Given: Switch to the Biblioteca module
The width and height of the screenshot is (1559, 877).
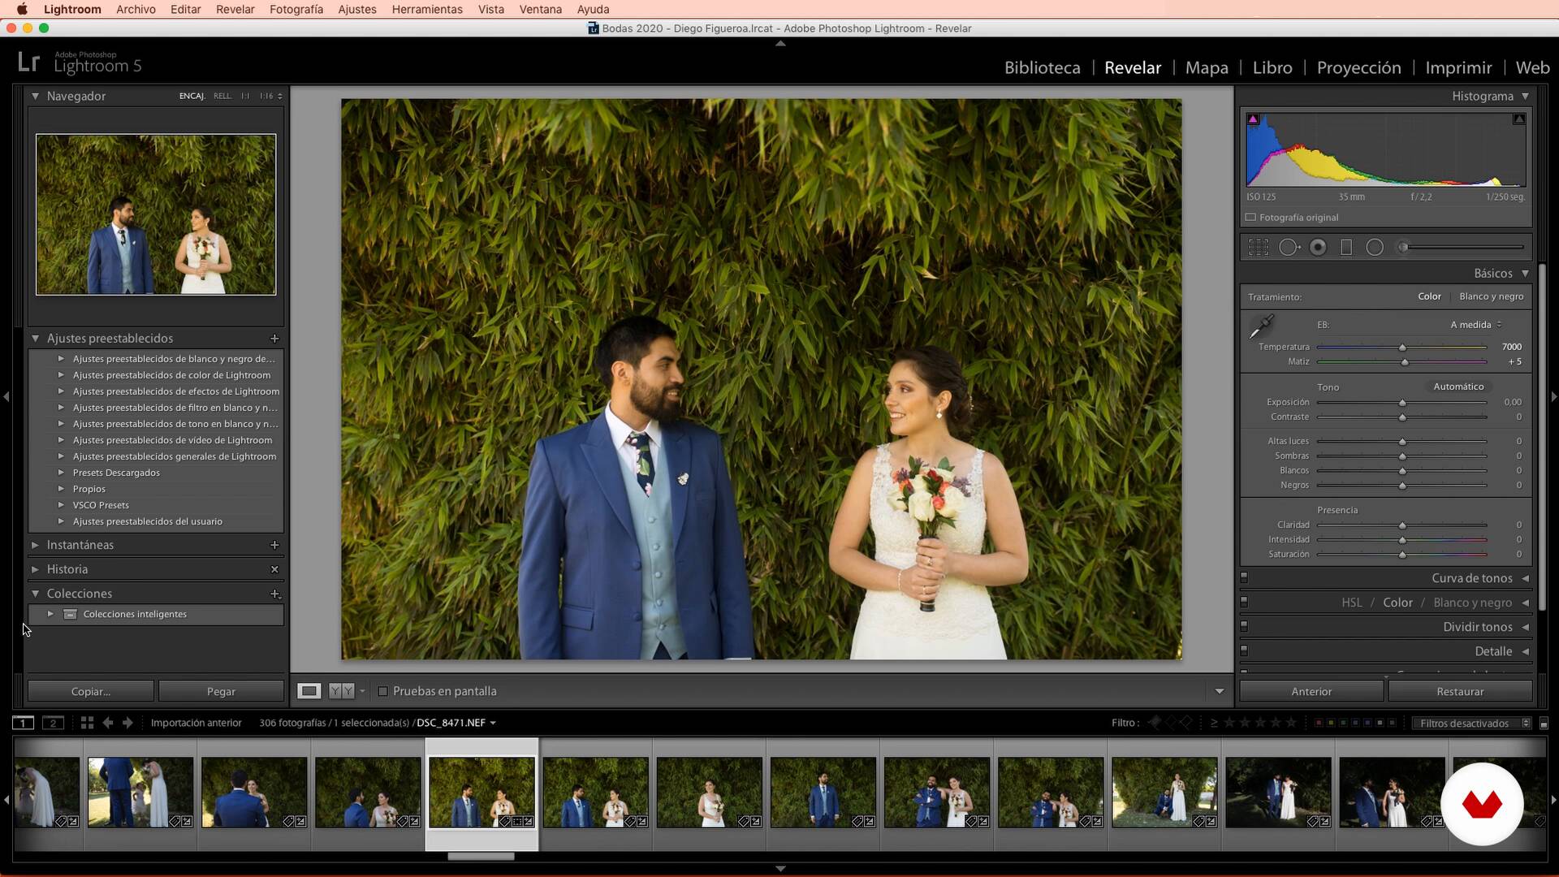Looking at the screenshot, I should [1042, 67].
